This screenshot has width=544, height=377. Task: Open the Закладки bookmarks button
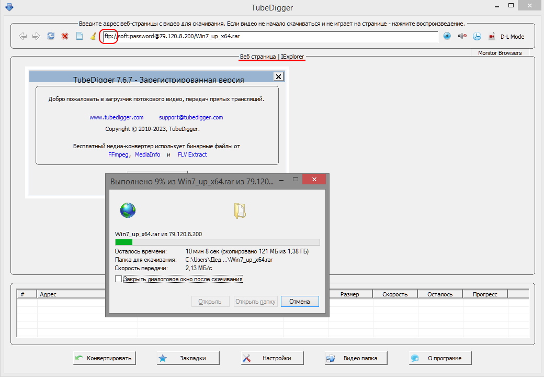click(x=188, y=358)
